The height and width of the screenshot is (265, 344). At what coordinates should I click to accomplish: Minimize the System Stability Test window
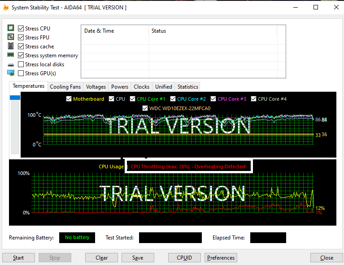click(296, 8)
